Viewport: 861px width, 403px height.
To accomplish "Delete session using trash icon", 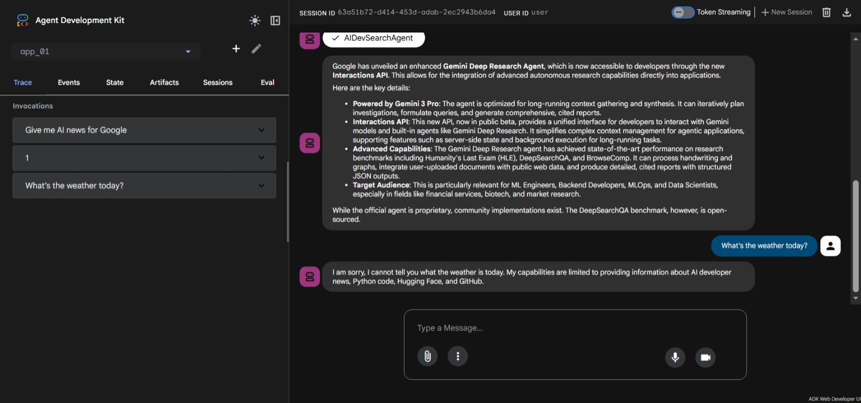I will pyautogui.click(x=826, y=12).
